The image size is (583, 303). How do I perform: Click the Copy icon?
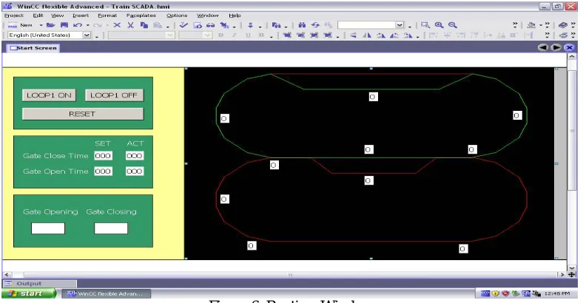click(144, 25)
